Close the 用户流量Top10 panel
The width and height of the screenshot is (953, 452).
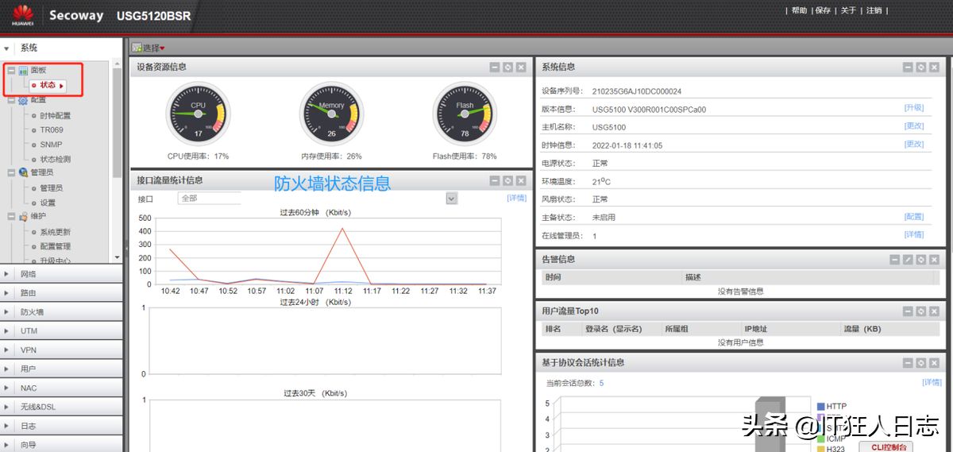click(934, 311)
